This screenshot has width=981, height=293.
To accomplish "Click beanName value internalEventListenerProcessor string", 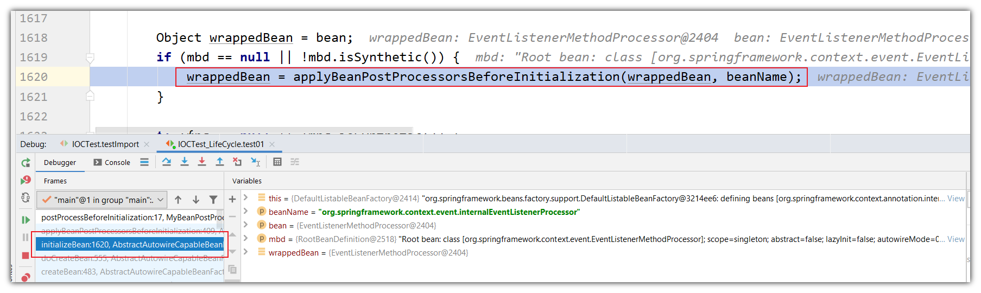I will coord(449,212).
